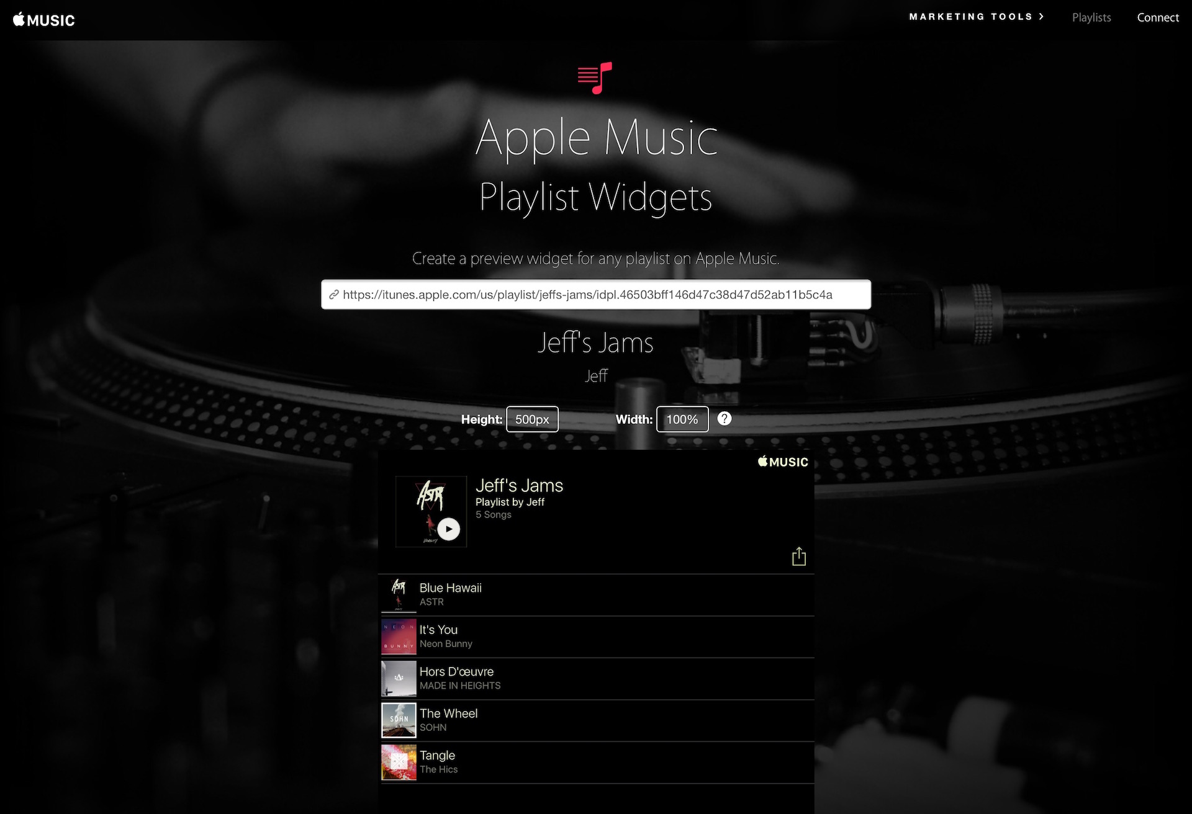The width and height of the screenshot is (1192, 814).
Task: Click the Marketing Tools menu item
Action: click(x=978, y=17)
